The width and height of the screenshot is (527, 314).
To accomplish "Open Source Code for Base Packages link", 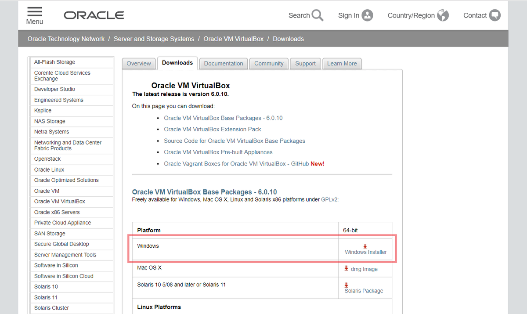I will point(235,141).
